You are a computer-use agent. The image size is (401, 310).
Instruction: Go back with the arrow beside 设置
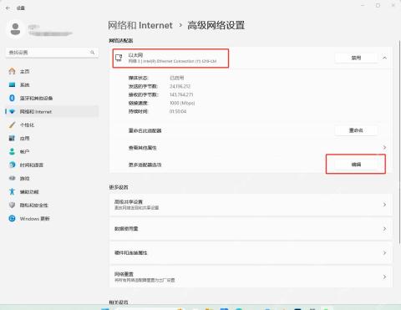click(8, 8)
